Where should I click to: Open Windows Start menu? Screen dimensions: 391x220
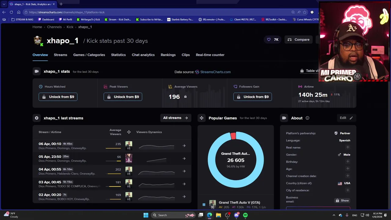click(x=146, y=215)
